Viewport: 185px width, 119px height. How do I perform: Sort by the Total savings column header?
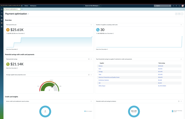point(162,63)
